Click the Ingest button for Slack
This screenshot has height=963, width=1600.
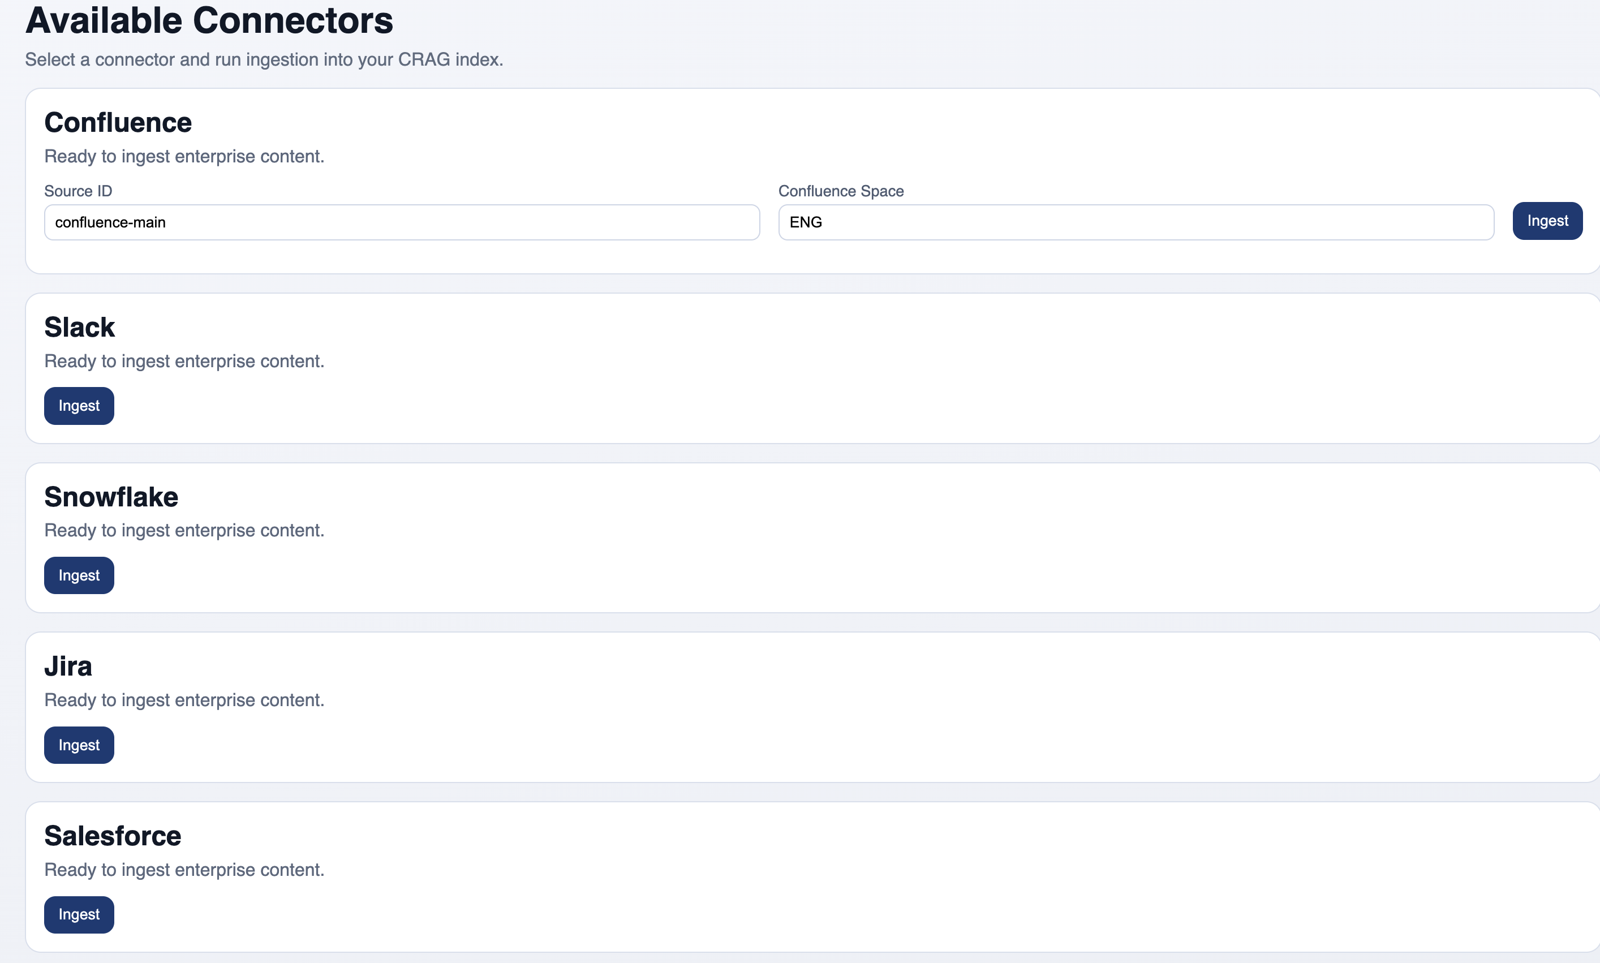click(79, 406)
